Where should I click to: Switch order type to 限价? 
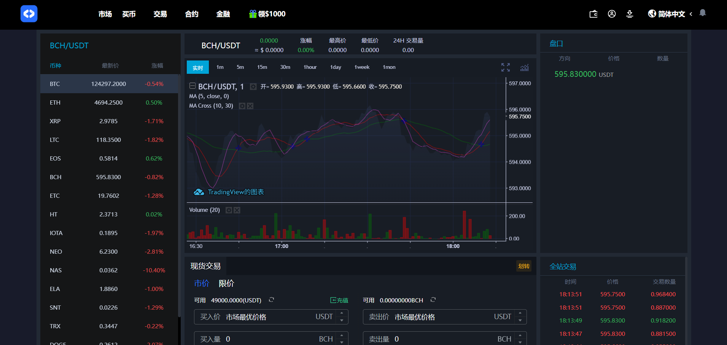226,283
